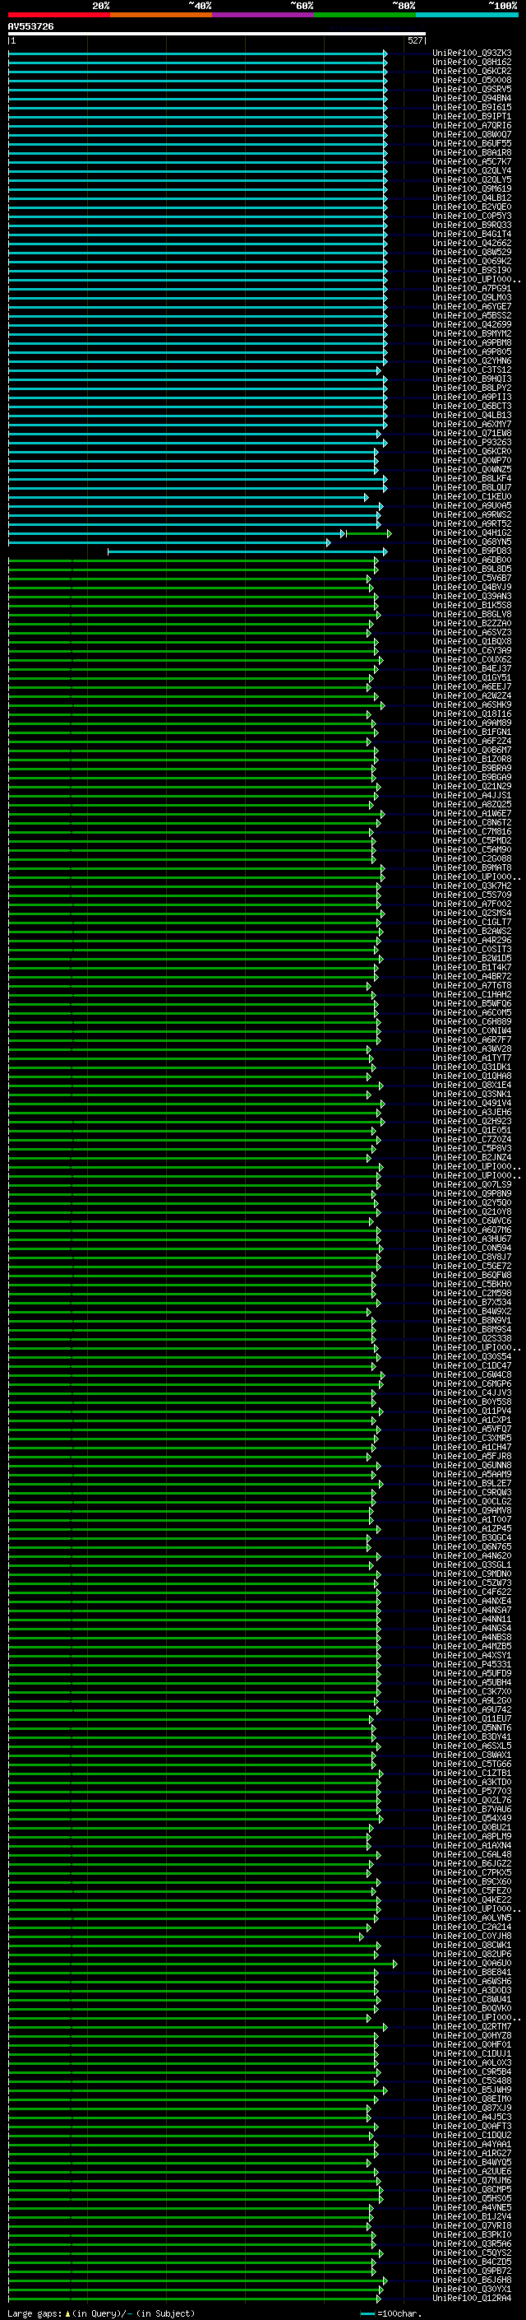Click label UniRef100_C0NIW4
Image resolution: width=526 pixels, height=2320 pixels.
pos(472,1030)
